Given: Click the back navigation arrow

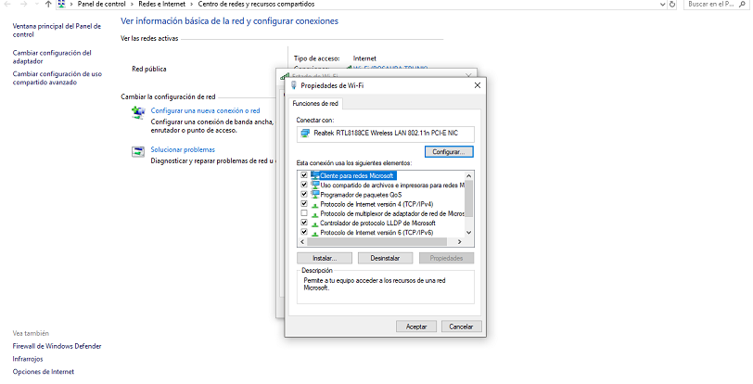Looking at the screenshot, I should [x=8, y=4].
